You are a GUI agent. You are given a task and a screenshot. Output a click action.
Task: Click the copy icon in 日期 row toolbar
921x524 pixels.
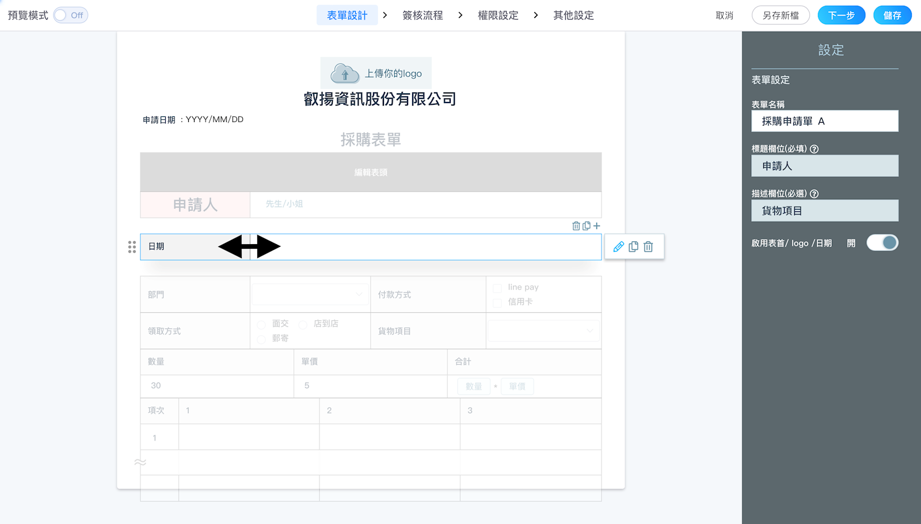point(633,246)
